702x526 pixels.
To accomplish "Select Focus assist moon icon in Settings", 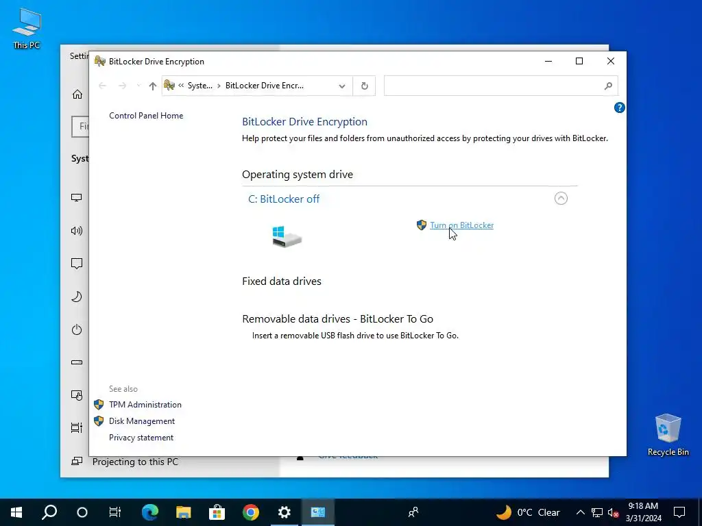I will coord(77,297).
